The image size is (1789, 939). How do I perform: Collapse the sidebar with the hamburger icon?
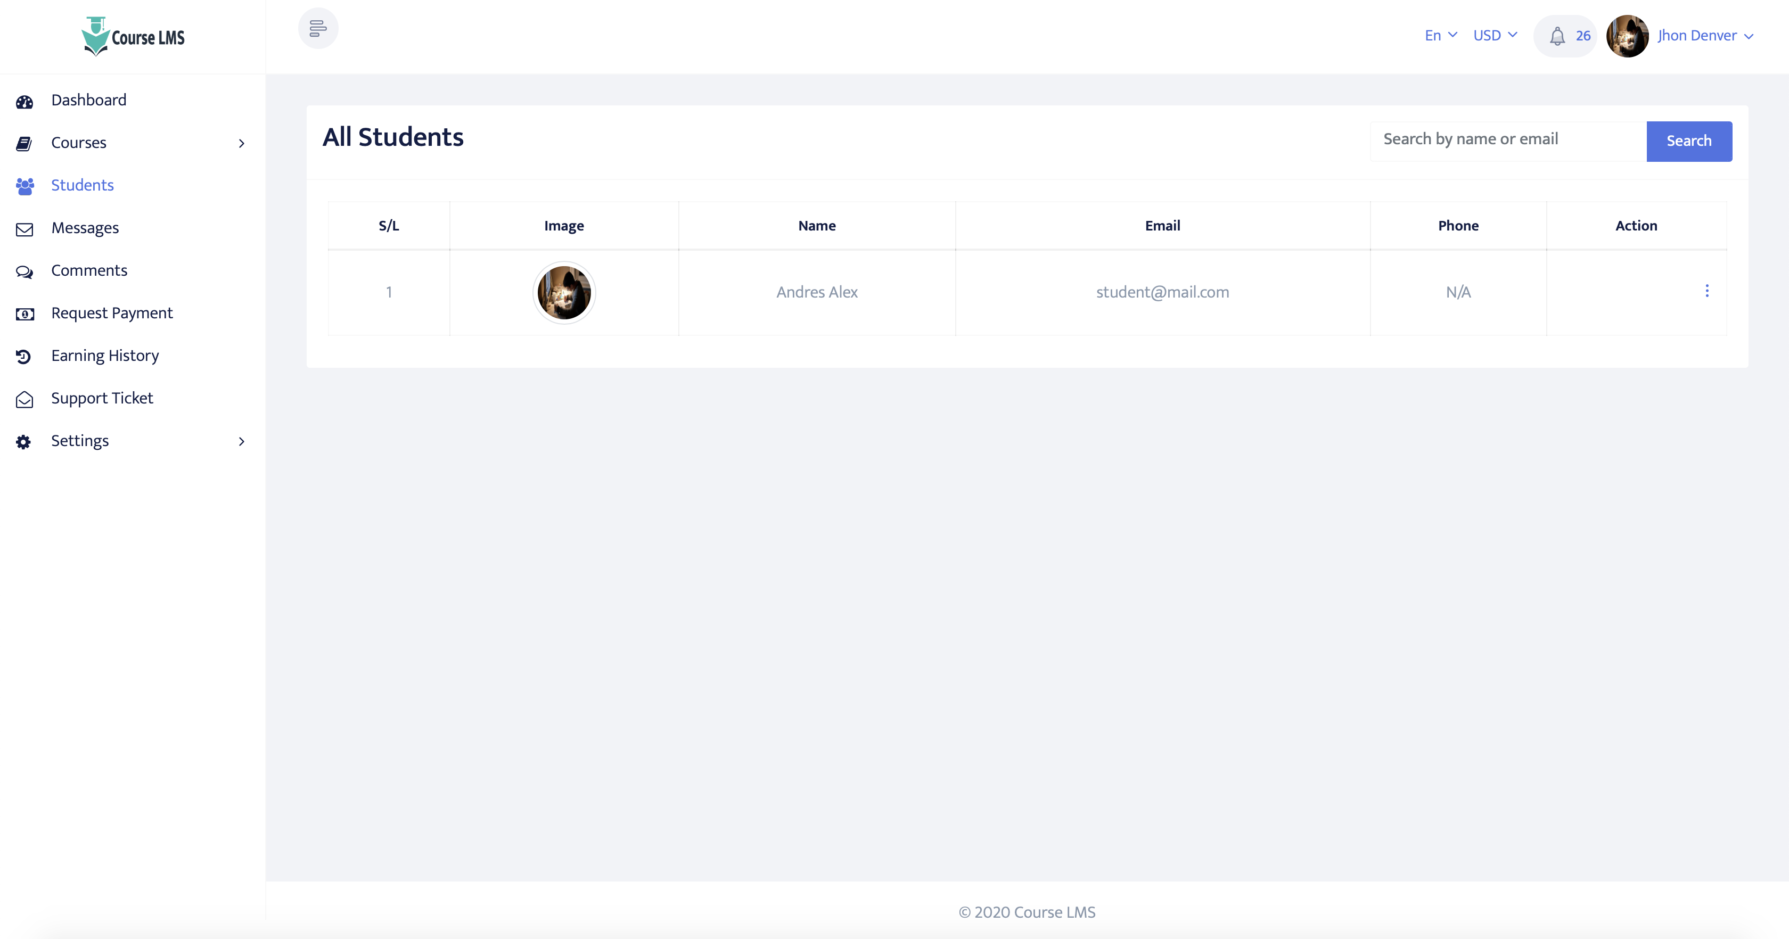318,28
